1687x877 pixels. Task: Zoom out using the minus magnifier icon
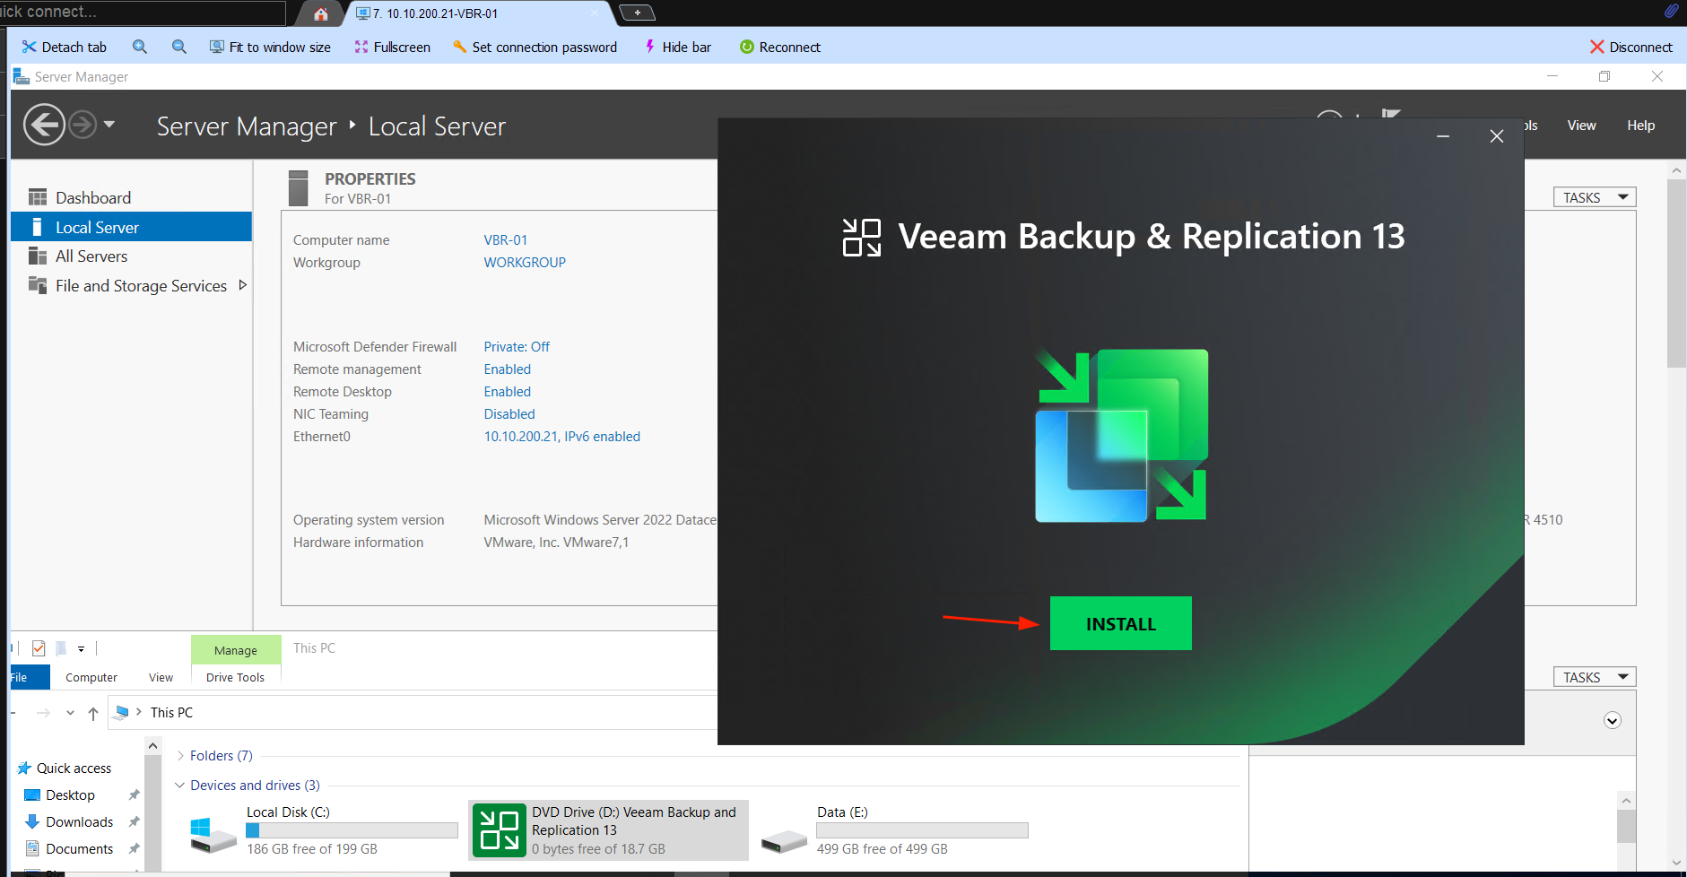pyautogui.click(x=179, y=47)
